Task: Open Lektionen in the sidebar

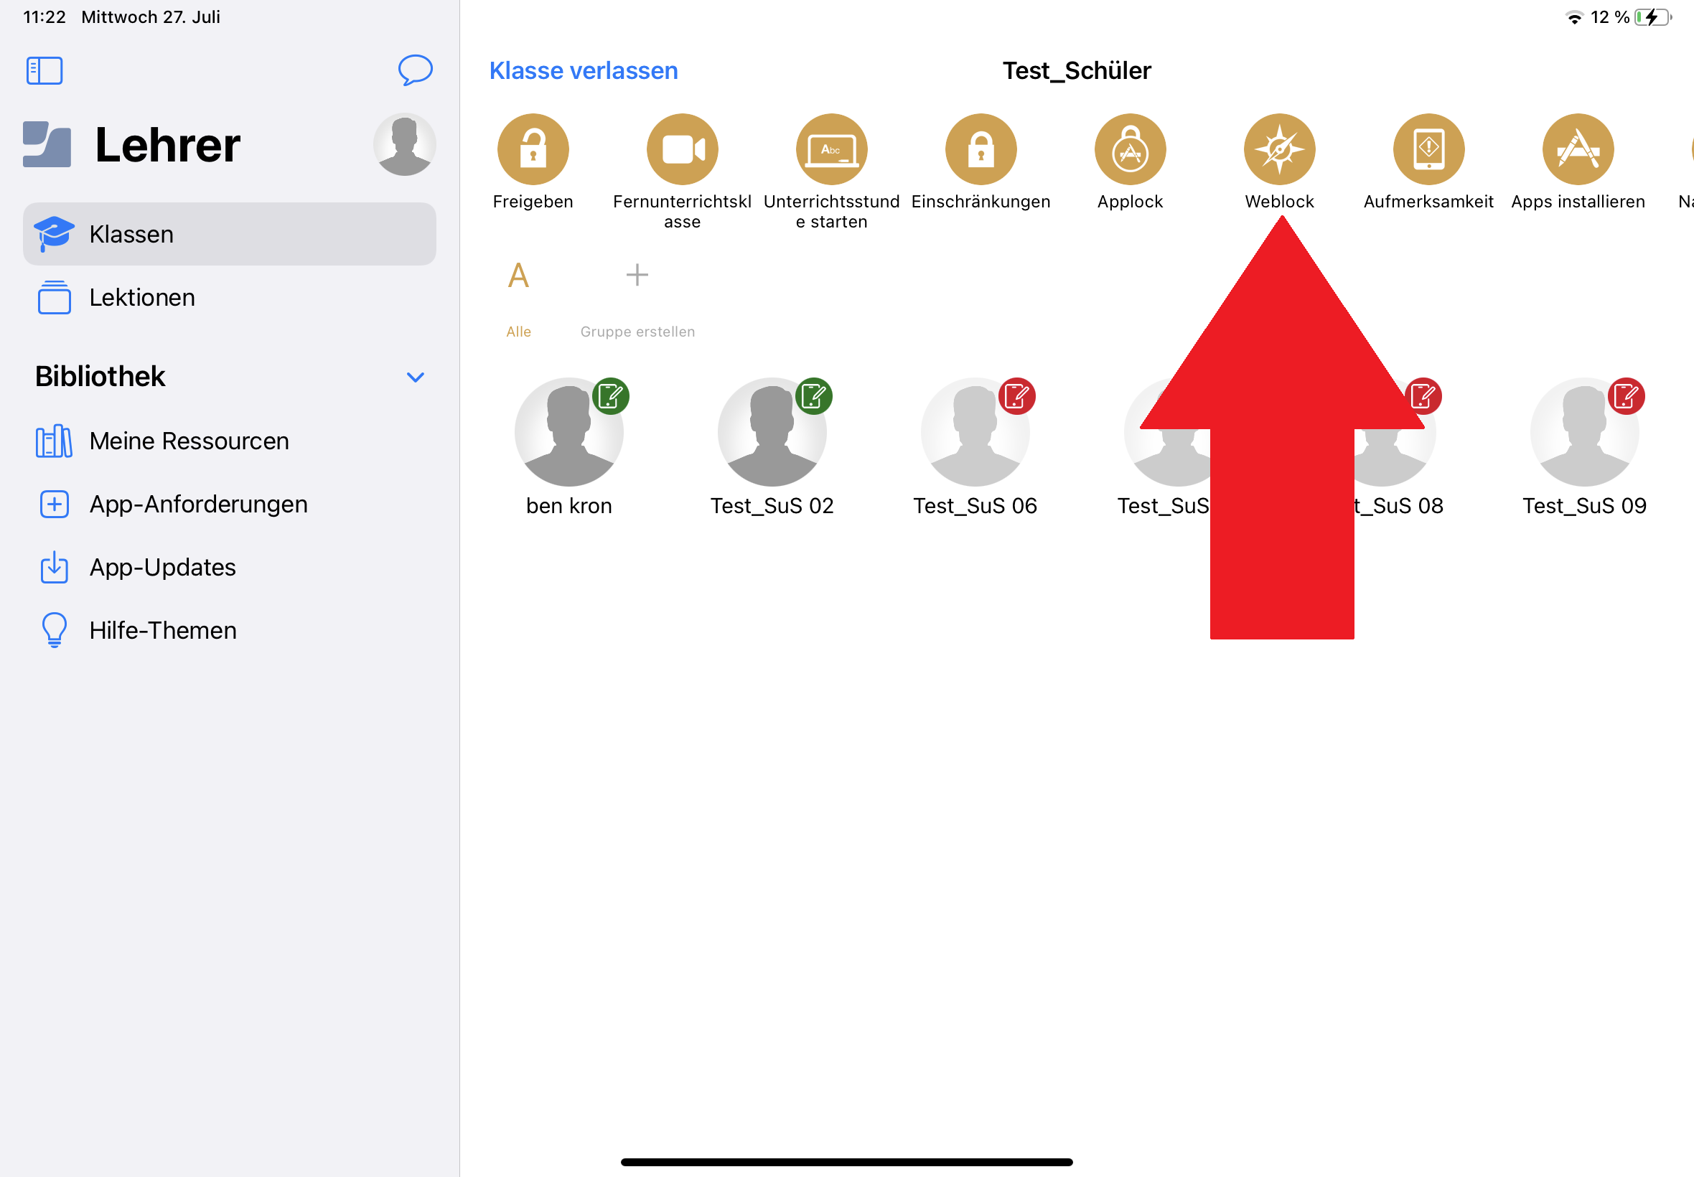Action: click(x=230, y=297)
